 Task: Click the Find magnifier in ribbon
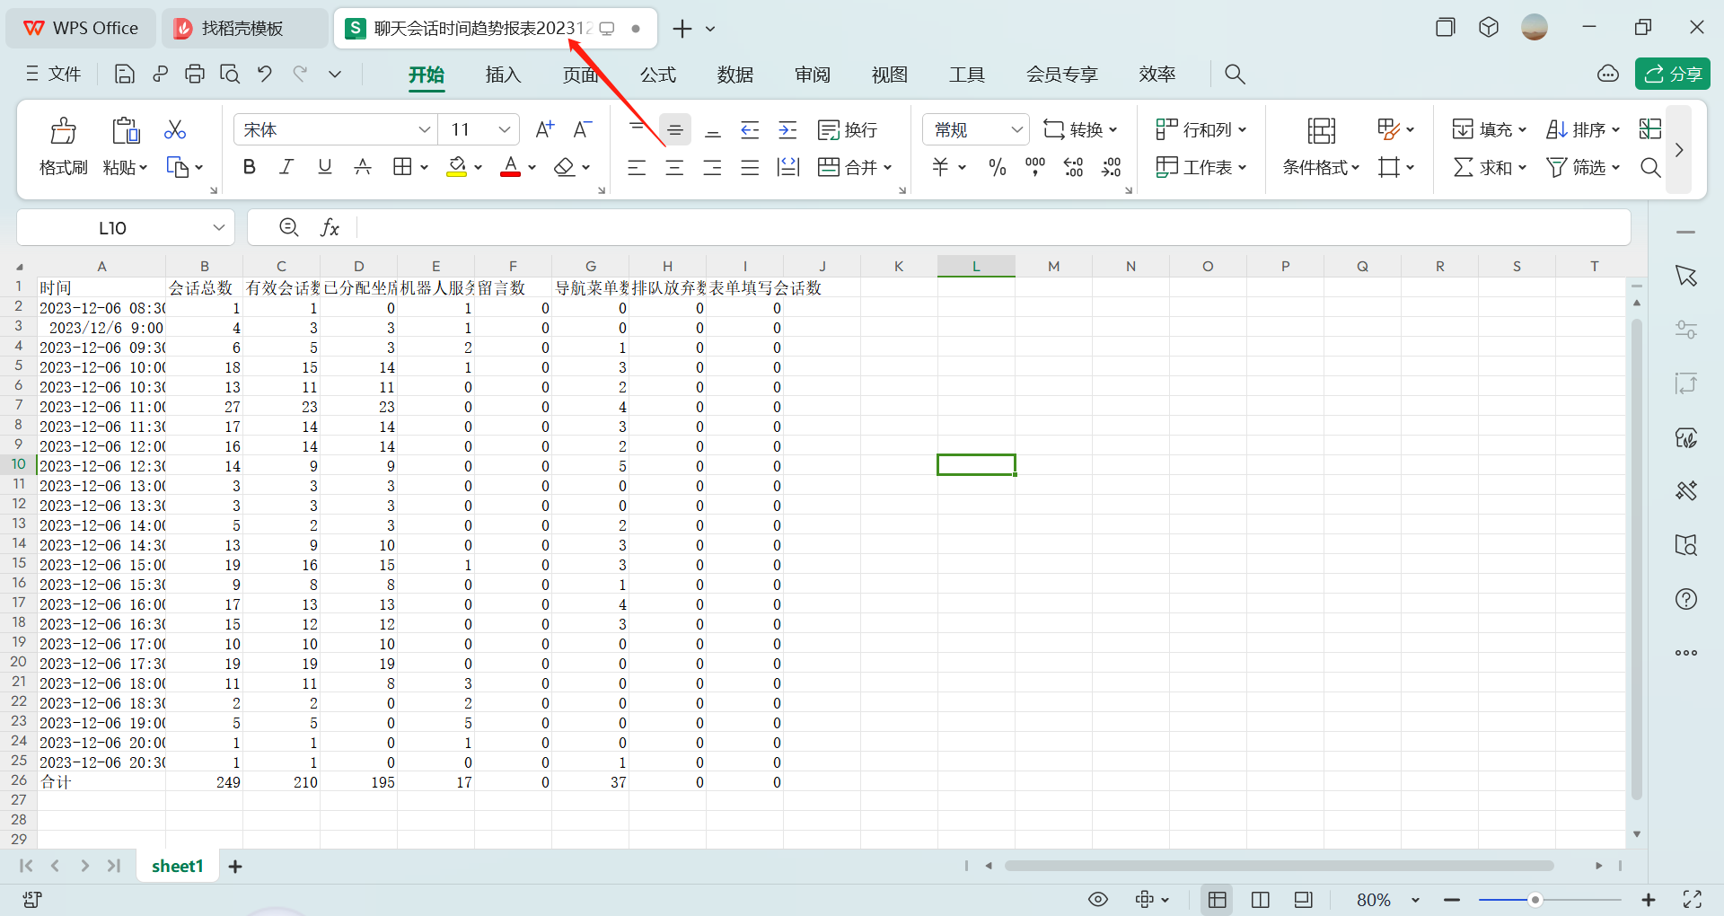[x=1650, y=167]
